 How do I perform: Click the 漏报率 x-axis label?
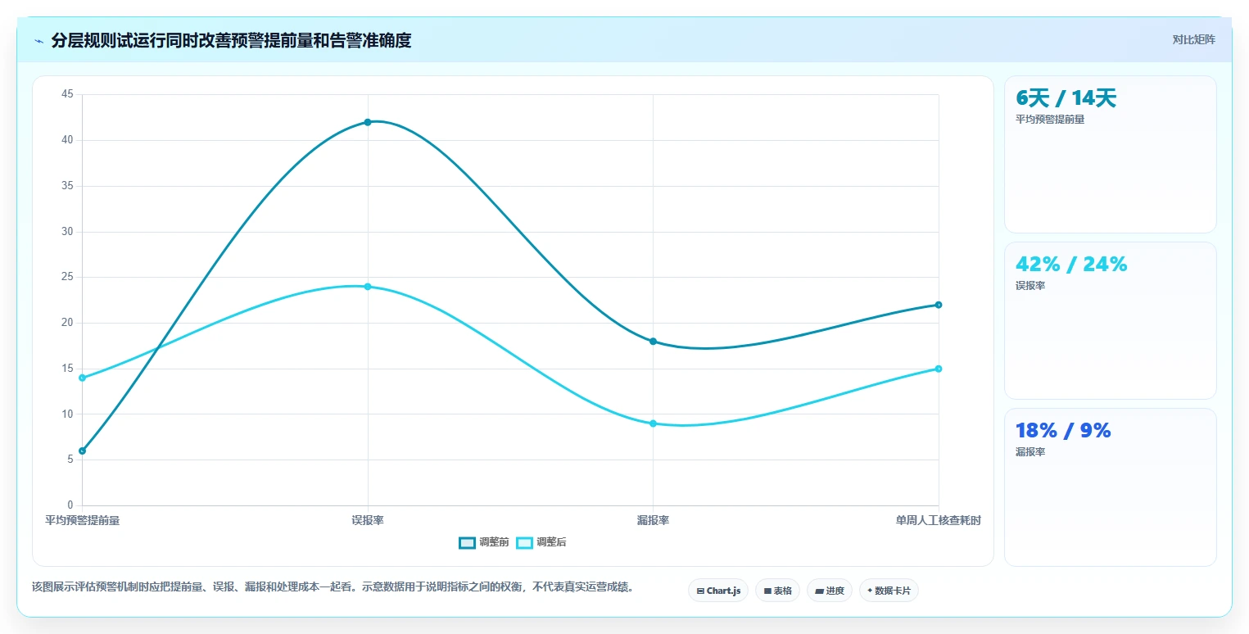[653, 520]
